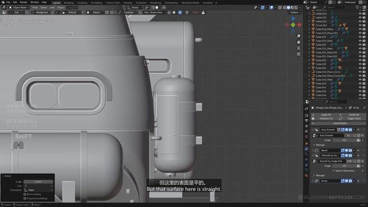Toggle viewport overlays icon
This screenshot has height=207, width=368.
click(x=271, y=7)
